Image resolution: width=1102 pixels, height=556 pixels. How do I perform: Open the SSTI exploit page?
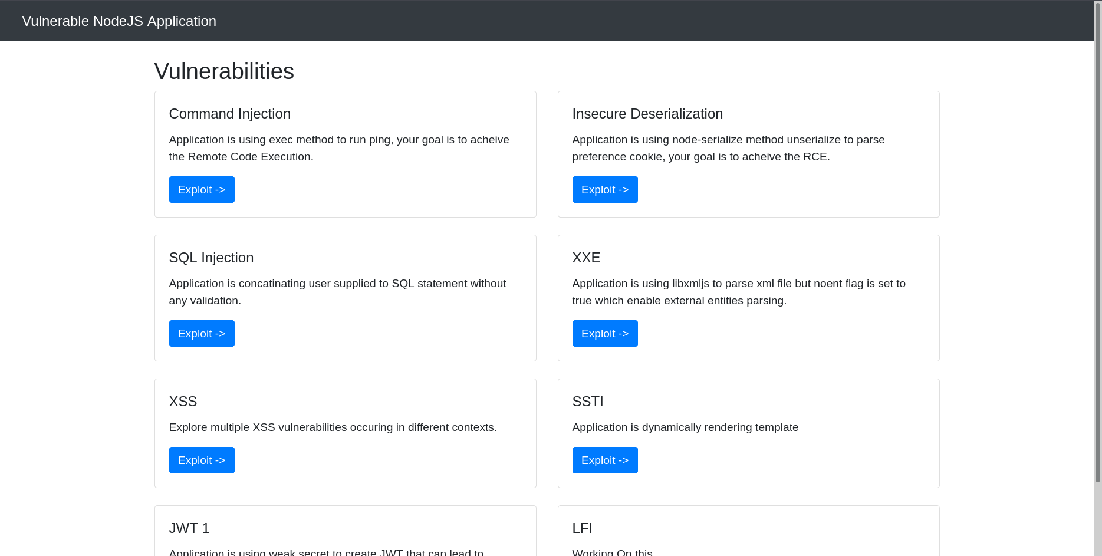tap(605, 460)
